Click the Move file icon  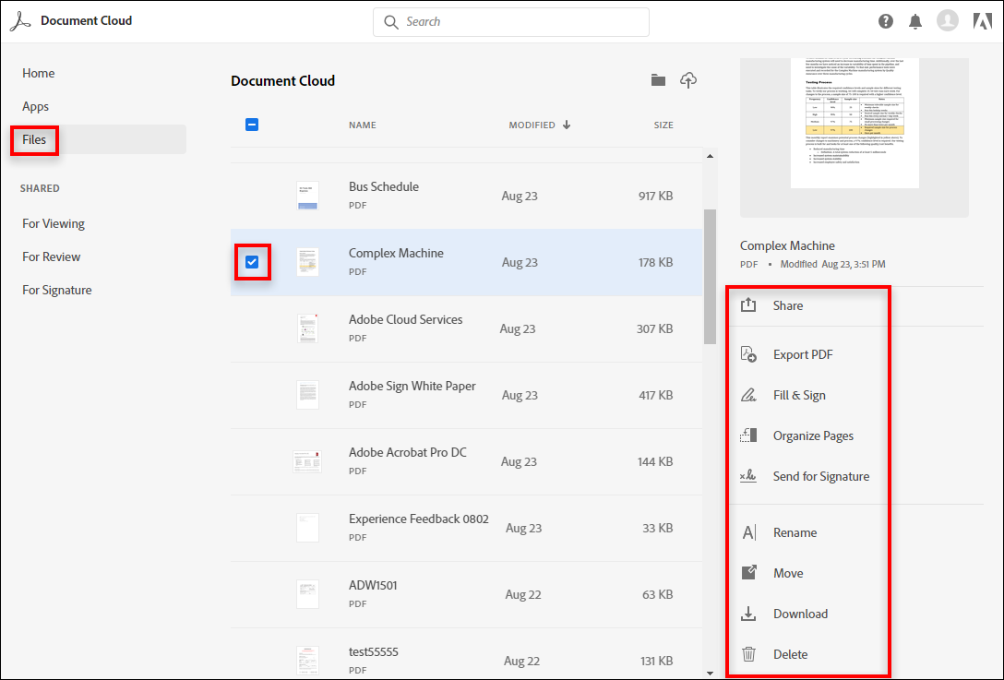788,573
